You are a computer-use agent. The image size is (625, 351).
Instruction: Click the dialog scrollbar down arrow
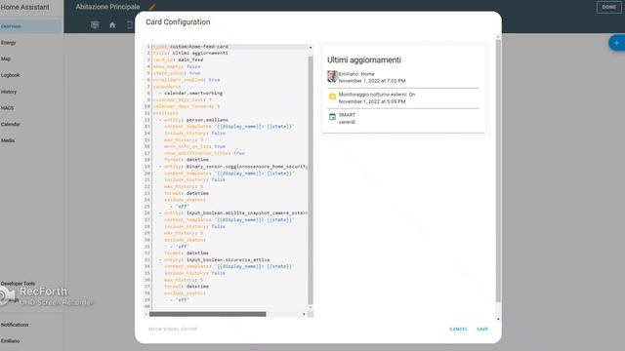[x=498, y=319]
